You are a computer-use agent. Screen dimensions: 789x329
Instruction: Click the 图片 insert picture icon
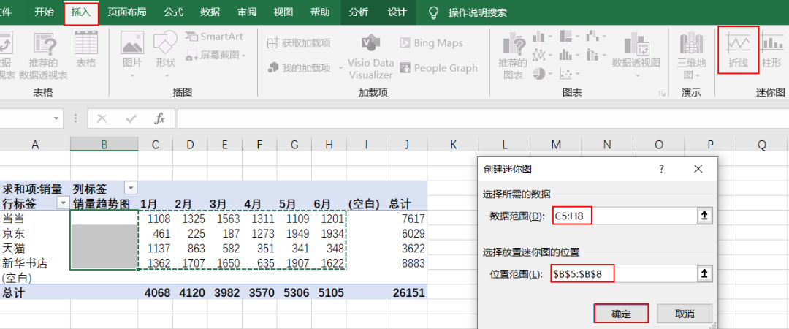point(132,43)
